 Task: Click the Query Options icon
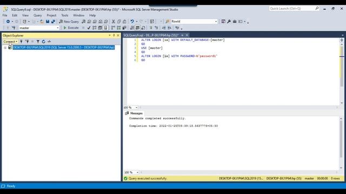(100, 27)
